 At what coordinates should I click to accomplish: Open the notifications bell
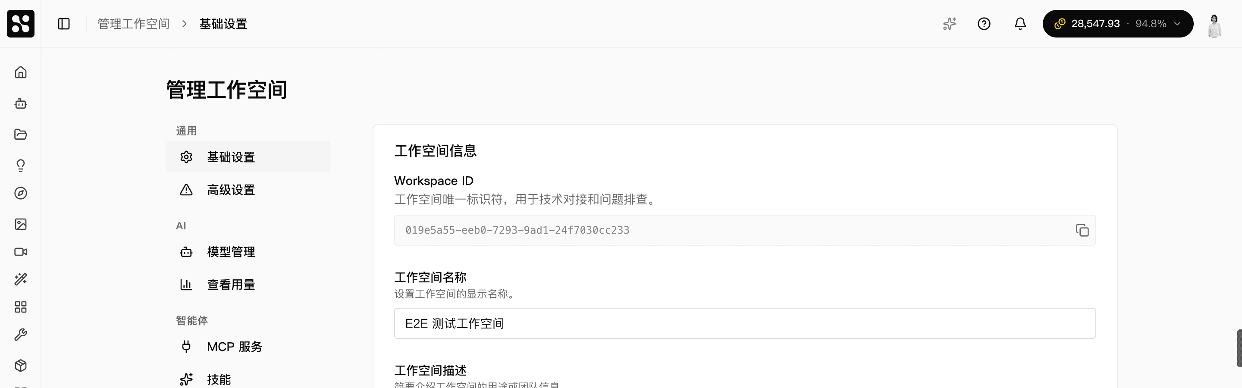(1020, 24)
